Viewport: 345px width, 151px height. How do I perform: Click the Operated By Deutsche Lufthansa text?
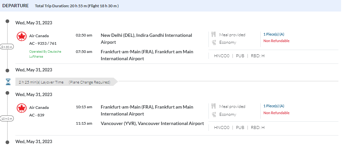[45, 54]
